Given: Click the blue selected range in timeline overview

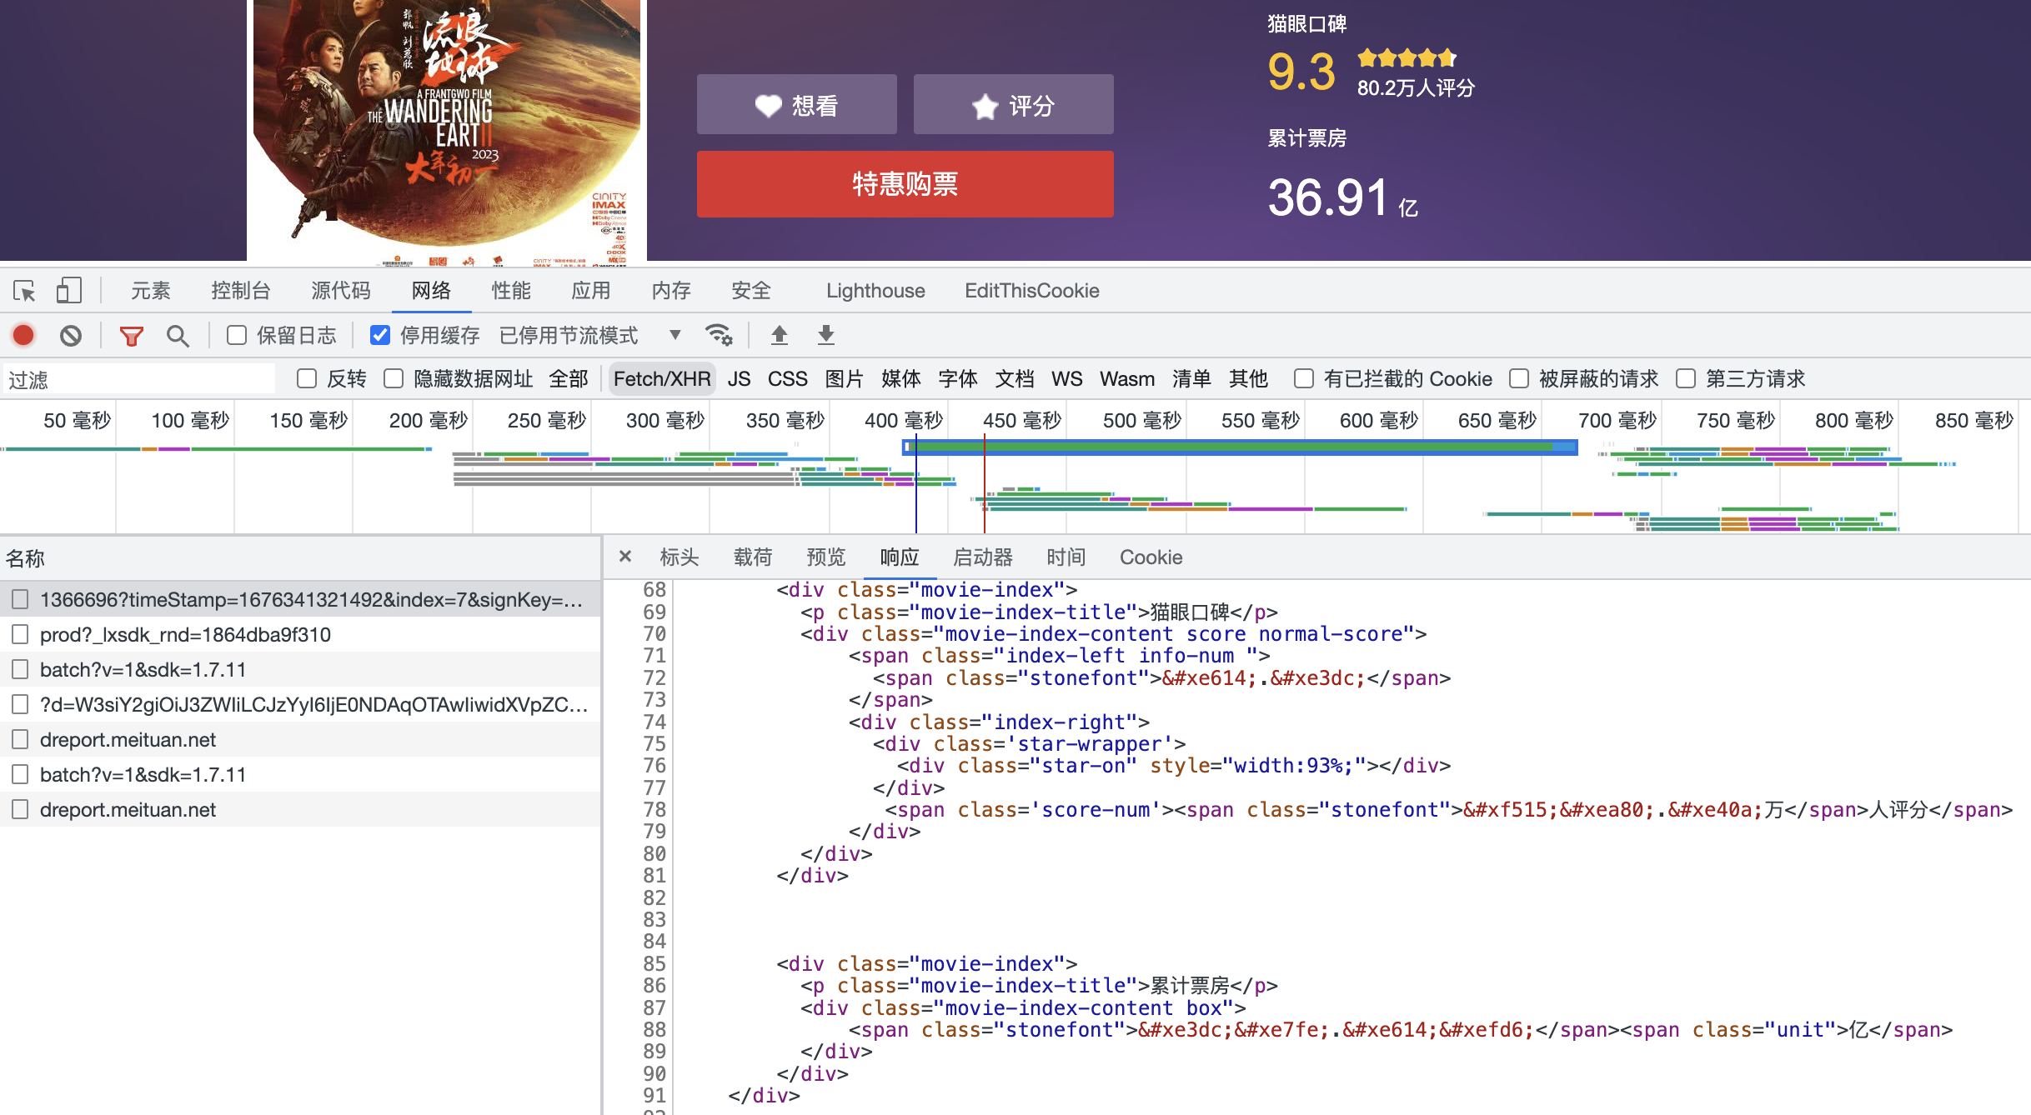Looking at the screenshot, I should (x=1240, y=447).
